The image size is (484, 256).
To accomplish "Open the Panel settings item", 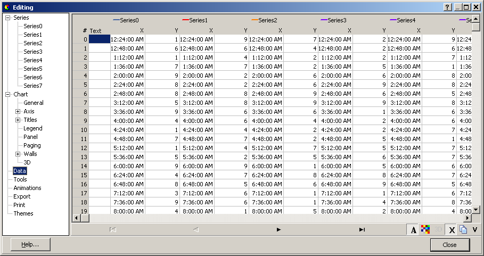I will [x=30, y=137].
